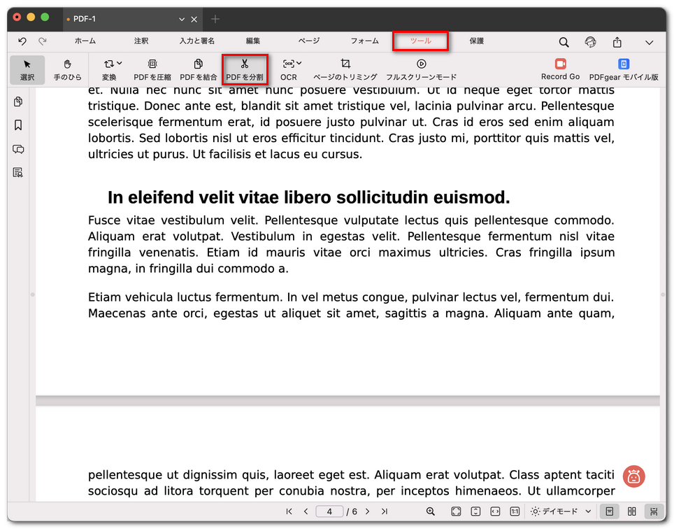Click PDFを圧縮 compress tool
The height and width of the screenshot is (529, 674).
(152, 70)
